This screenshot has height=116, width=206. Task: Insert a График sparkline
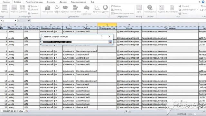click(x=116, y=6)
